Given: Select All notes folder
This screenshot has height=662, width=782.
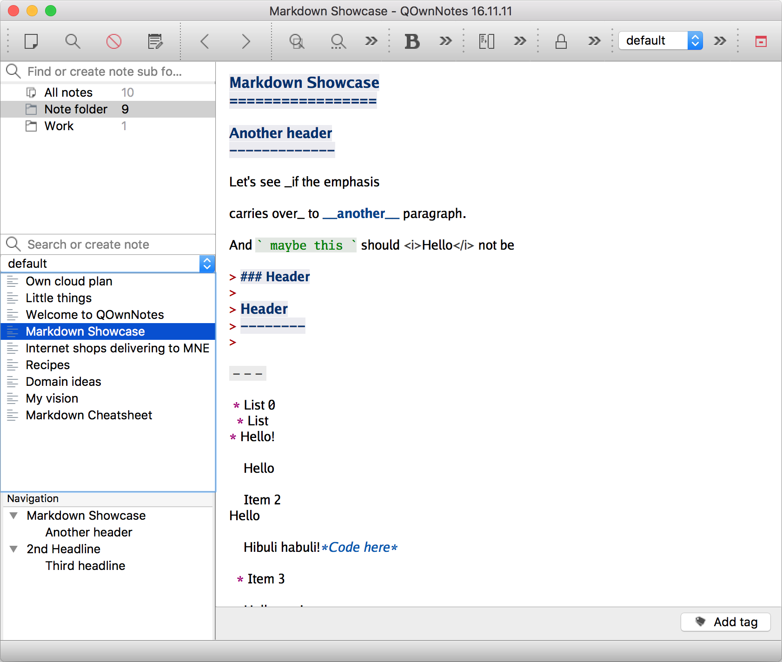Looking at the screenshot, I should 108,93.
